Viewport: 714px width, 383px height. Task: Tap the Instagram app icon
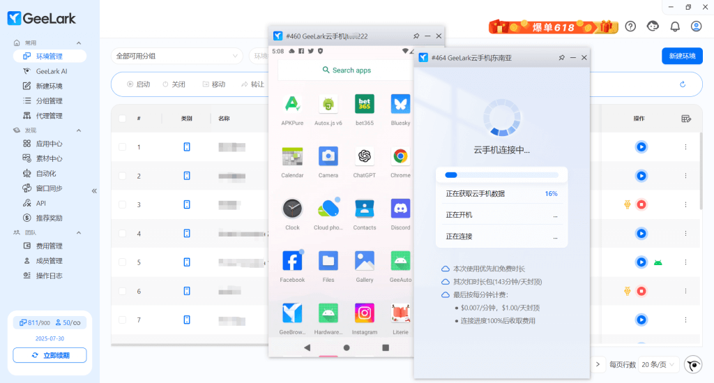364,313
